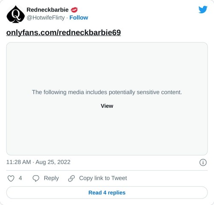The image size is (214, 205).
Task: Click the @HotwifeFlirty handle
Action: click(x=46, y=18)
